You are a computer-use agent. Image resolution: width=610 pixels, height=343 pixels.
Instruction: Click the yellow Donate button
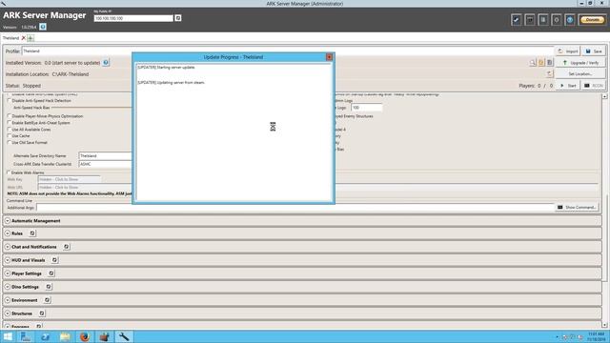592,19
